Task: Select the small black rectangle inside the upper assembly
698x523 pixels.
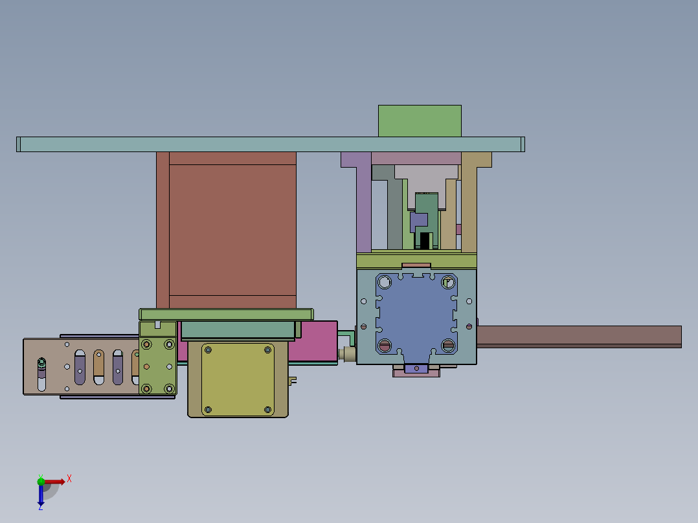Action: point(425,241)
